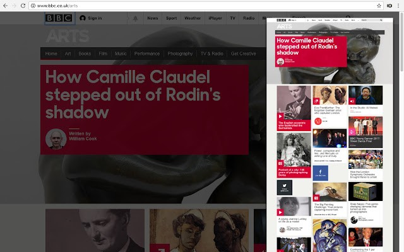Open notifications bell icon
This screenshot has width=404, height=252.
tap(135, 18)
